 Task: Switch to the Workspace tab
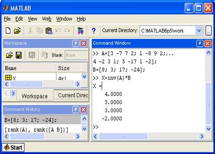pos(35,96)
